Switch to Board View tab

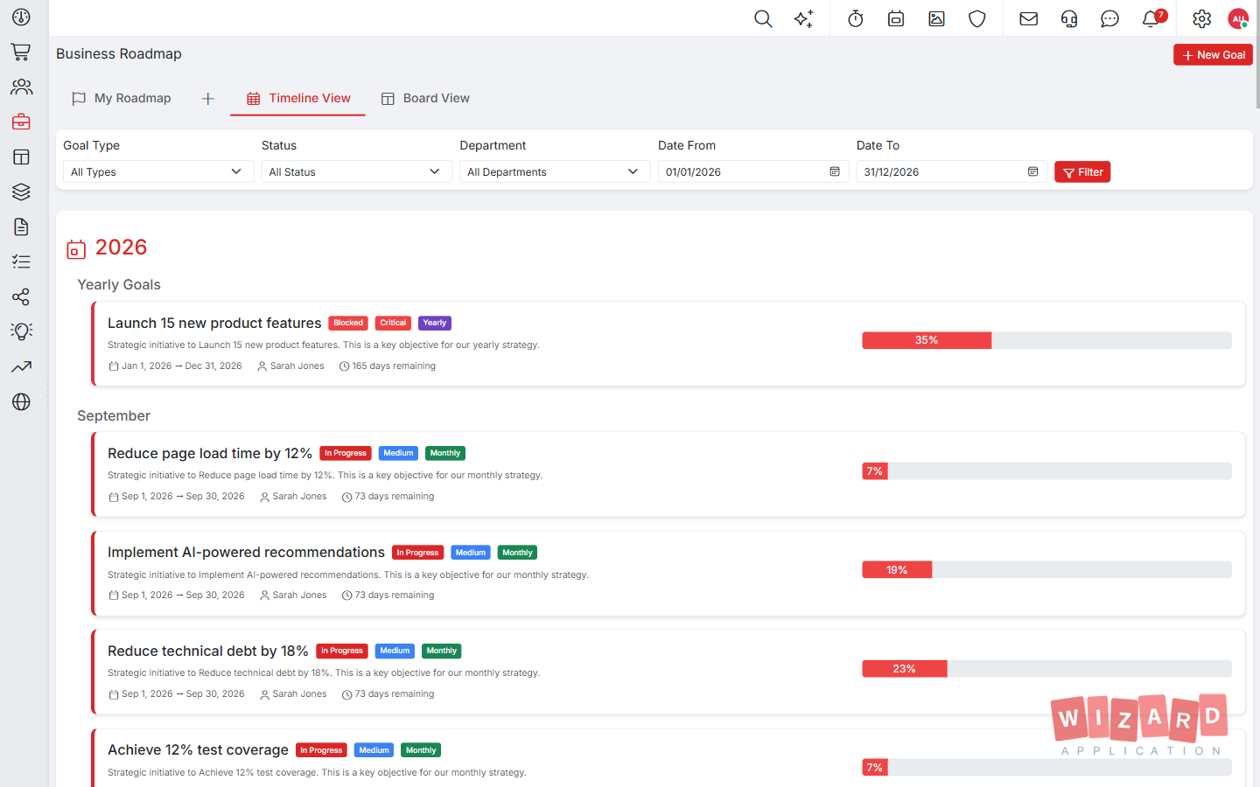425,98
